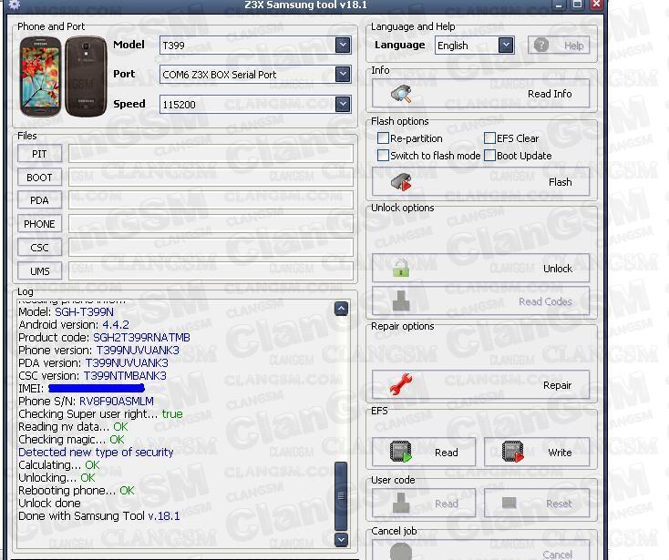Click the EFS Read chip icon

pyautogui.click(x=401, y=452)
